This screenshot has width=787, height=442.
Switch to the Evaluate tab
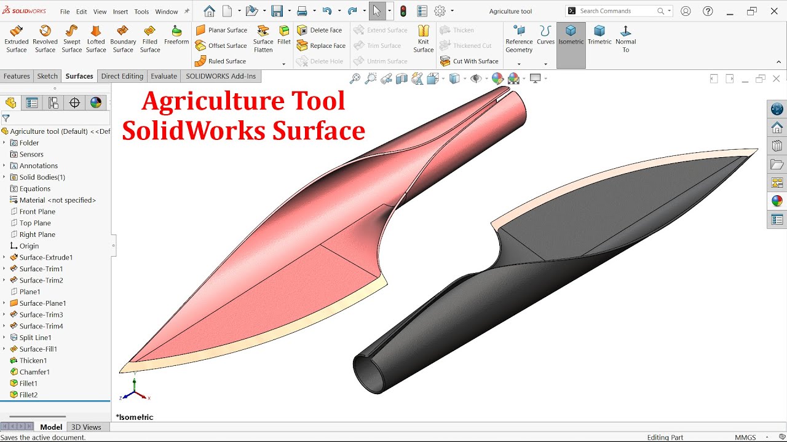pyautogui.click(x=164, y=76)
